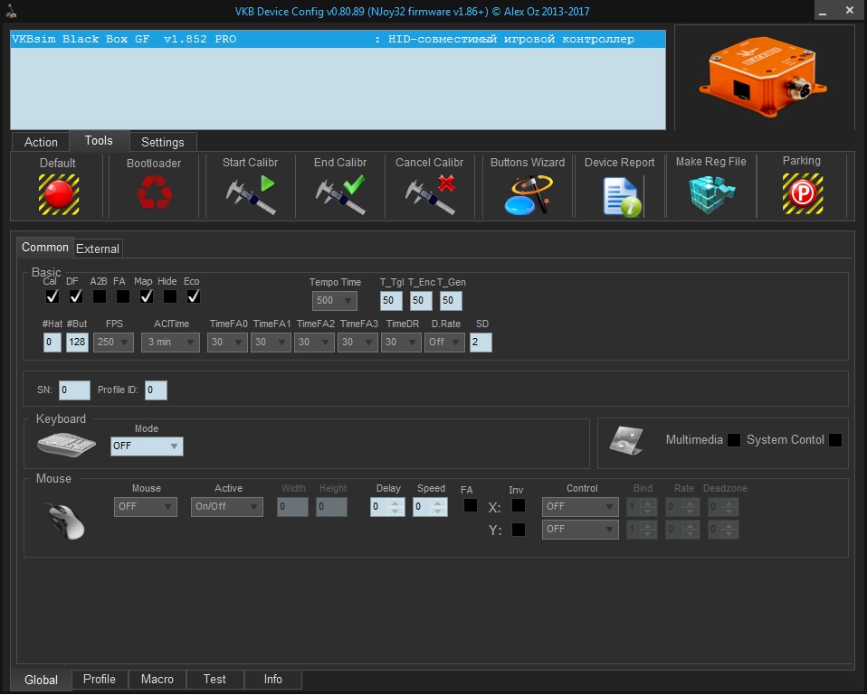Viewport: 867px width, 695px height.
Task: Open the Macro bottom tab
Action: (x=157, y=679)
